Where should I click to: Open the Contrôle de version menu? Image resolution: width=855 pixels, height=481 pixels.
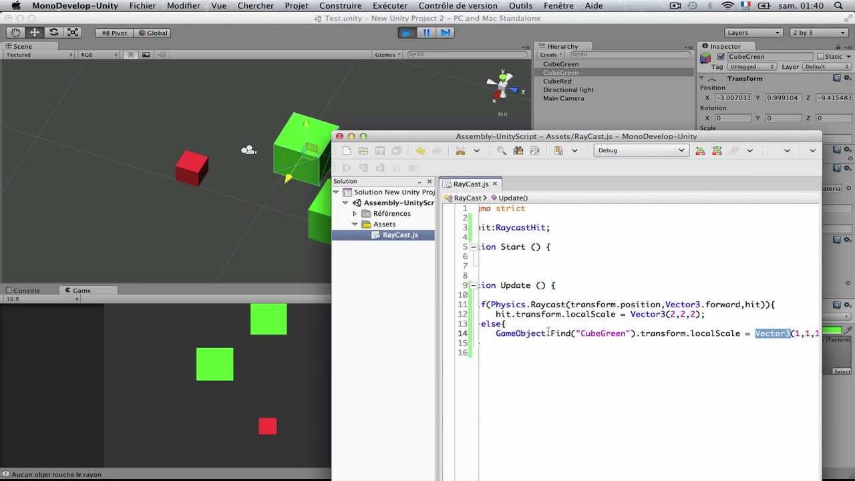coord(458,5)
